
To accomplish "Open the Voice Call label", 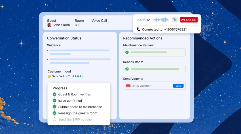I will pos(99,20).
